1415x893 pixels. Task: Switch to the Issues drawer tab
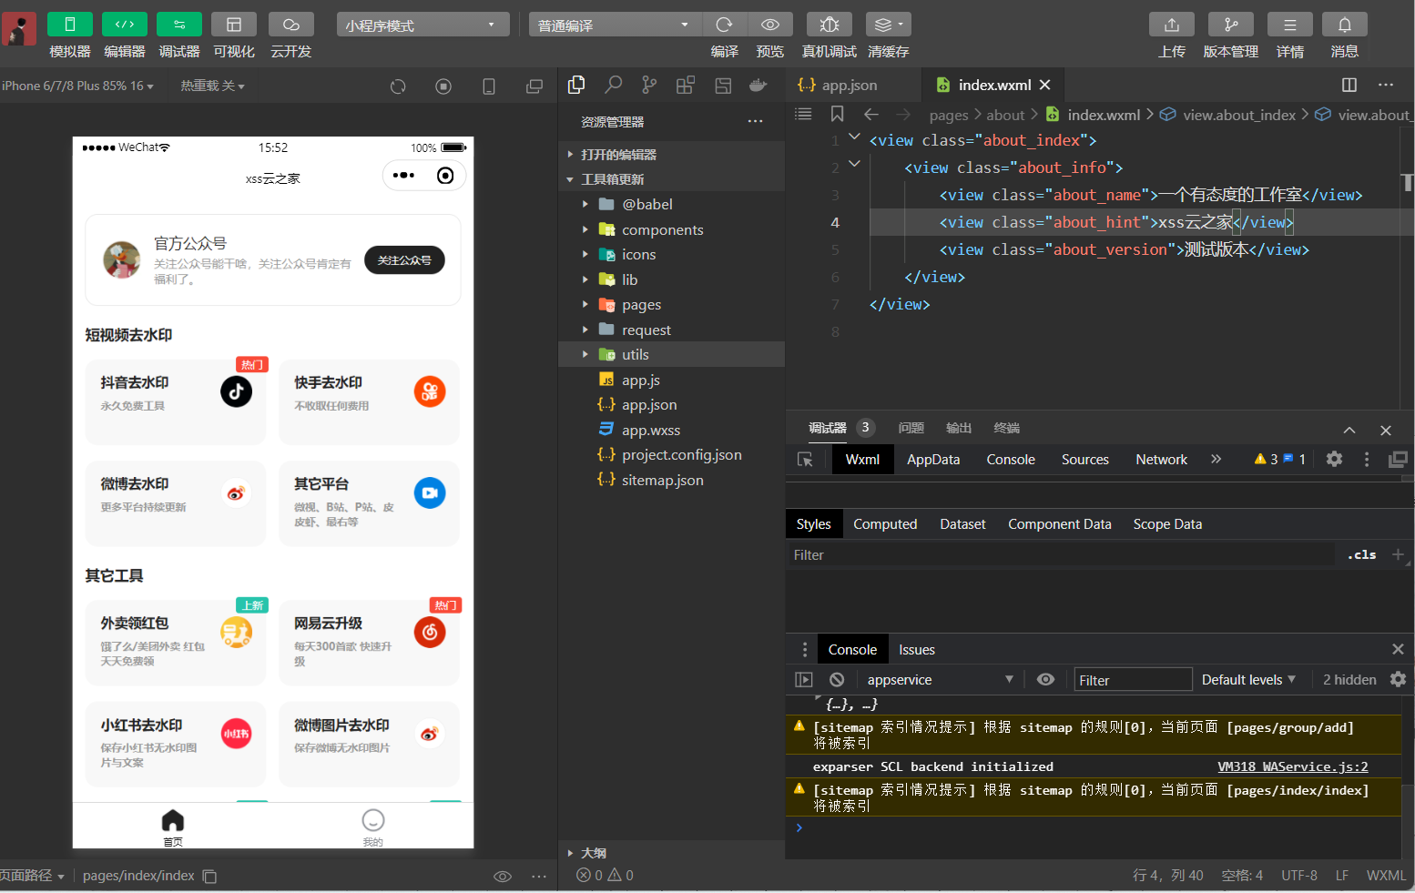pyautogui.click(x=917, y=650)
